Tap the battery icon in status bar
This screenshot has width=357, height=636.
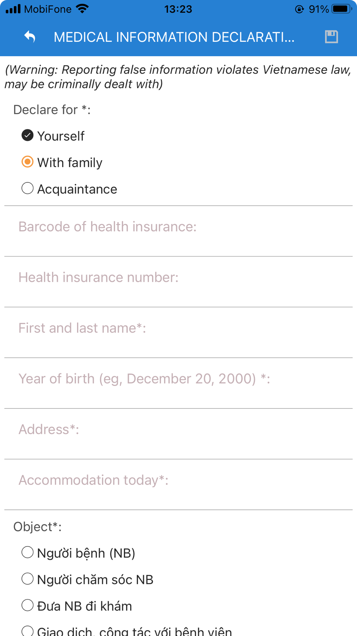(x=341, y=9)
